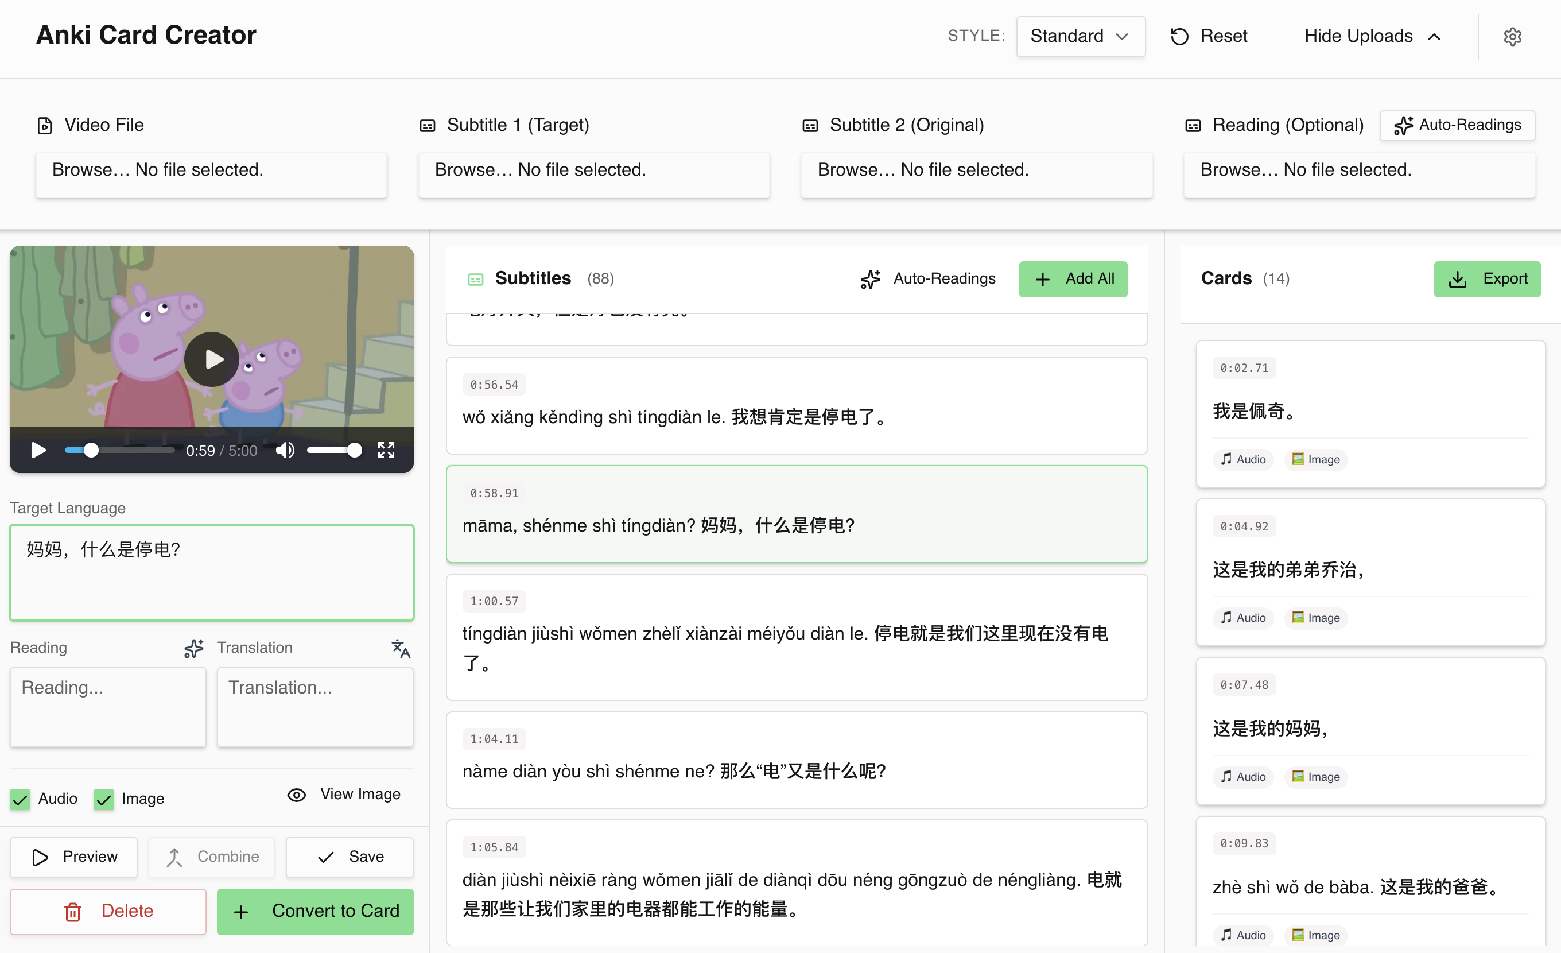The width and height of the screenshot is (1561, 953).
Task: Click Image on the 0:04.92 card
Action: pos(1315,618)
